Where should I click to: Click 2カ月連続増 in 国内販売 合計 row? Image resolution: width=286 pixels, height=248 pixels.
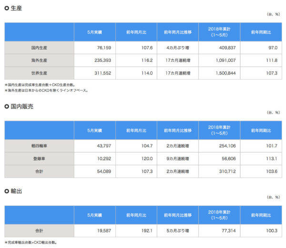[178, 172]
